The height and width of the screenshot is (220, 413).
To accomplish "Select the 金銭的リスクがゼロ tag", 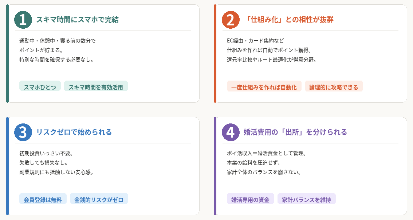I will [99, 199].
